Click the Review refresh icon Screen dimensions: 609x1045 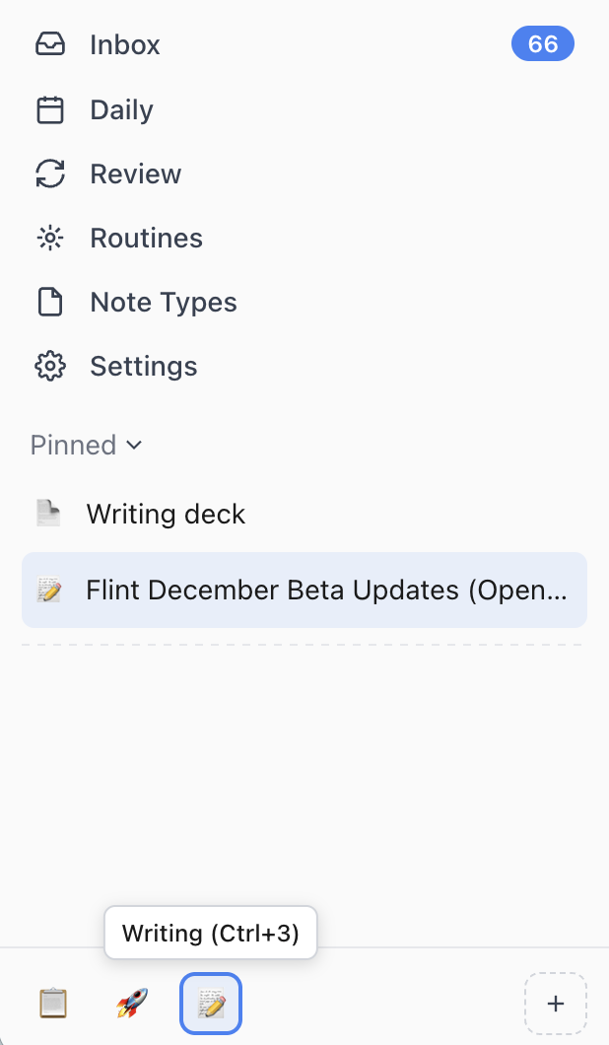click(x=50, y=174)
